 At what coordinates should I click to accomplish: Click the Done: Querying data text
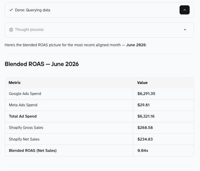(32, 10)
